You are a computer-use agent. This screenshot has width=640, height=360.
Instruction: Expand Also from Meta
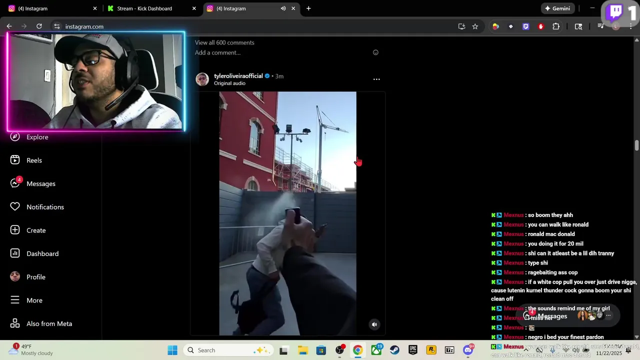click(41, 323)
